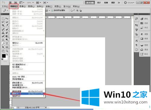This screenshot has height=110, width=151.
Task: Open the 颜色 panel
Action: point(144,19)
